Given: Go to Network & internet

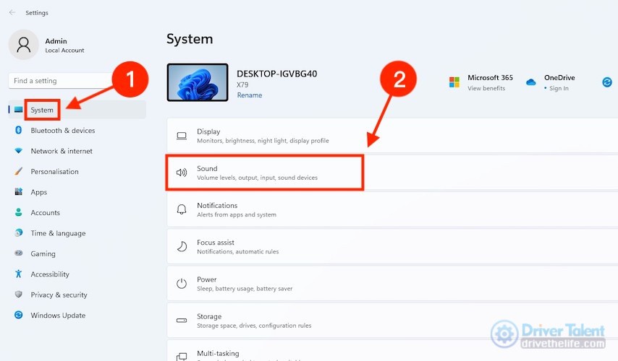Looking at the screenshot, I should tap(77, 151).
